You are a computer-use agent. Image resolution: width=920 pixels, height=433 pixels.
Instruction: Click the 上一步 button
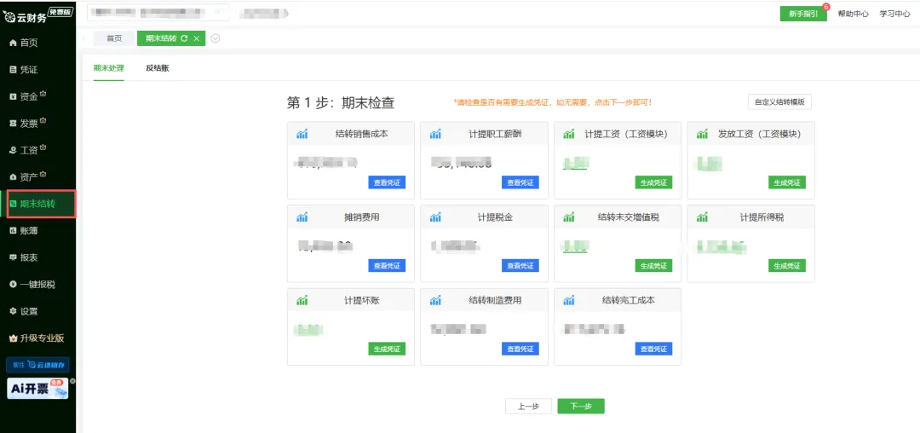point(528,407)
